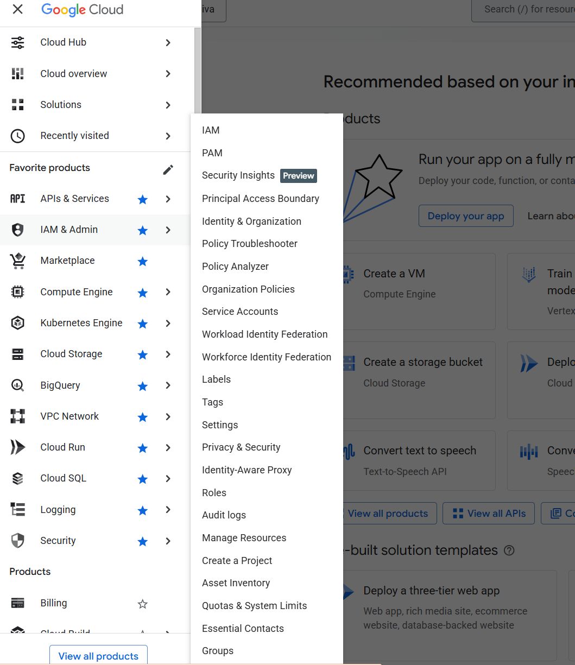Screen dimensions: 575x665
Task: Select Policy Troubleshooter in the submenu
Action: [x=249, y=244]
